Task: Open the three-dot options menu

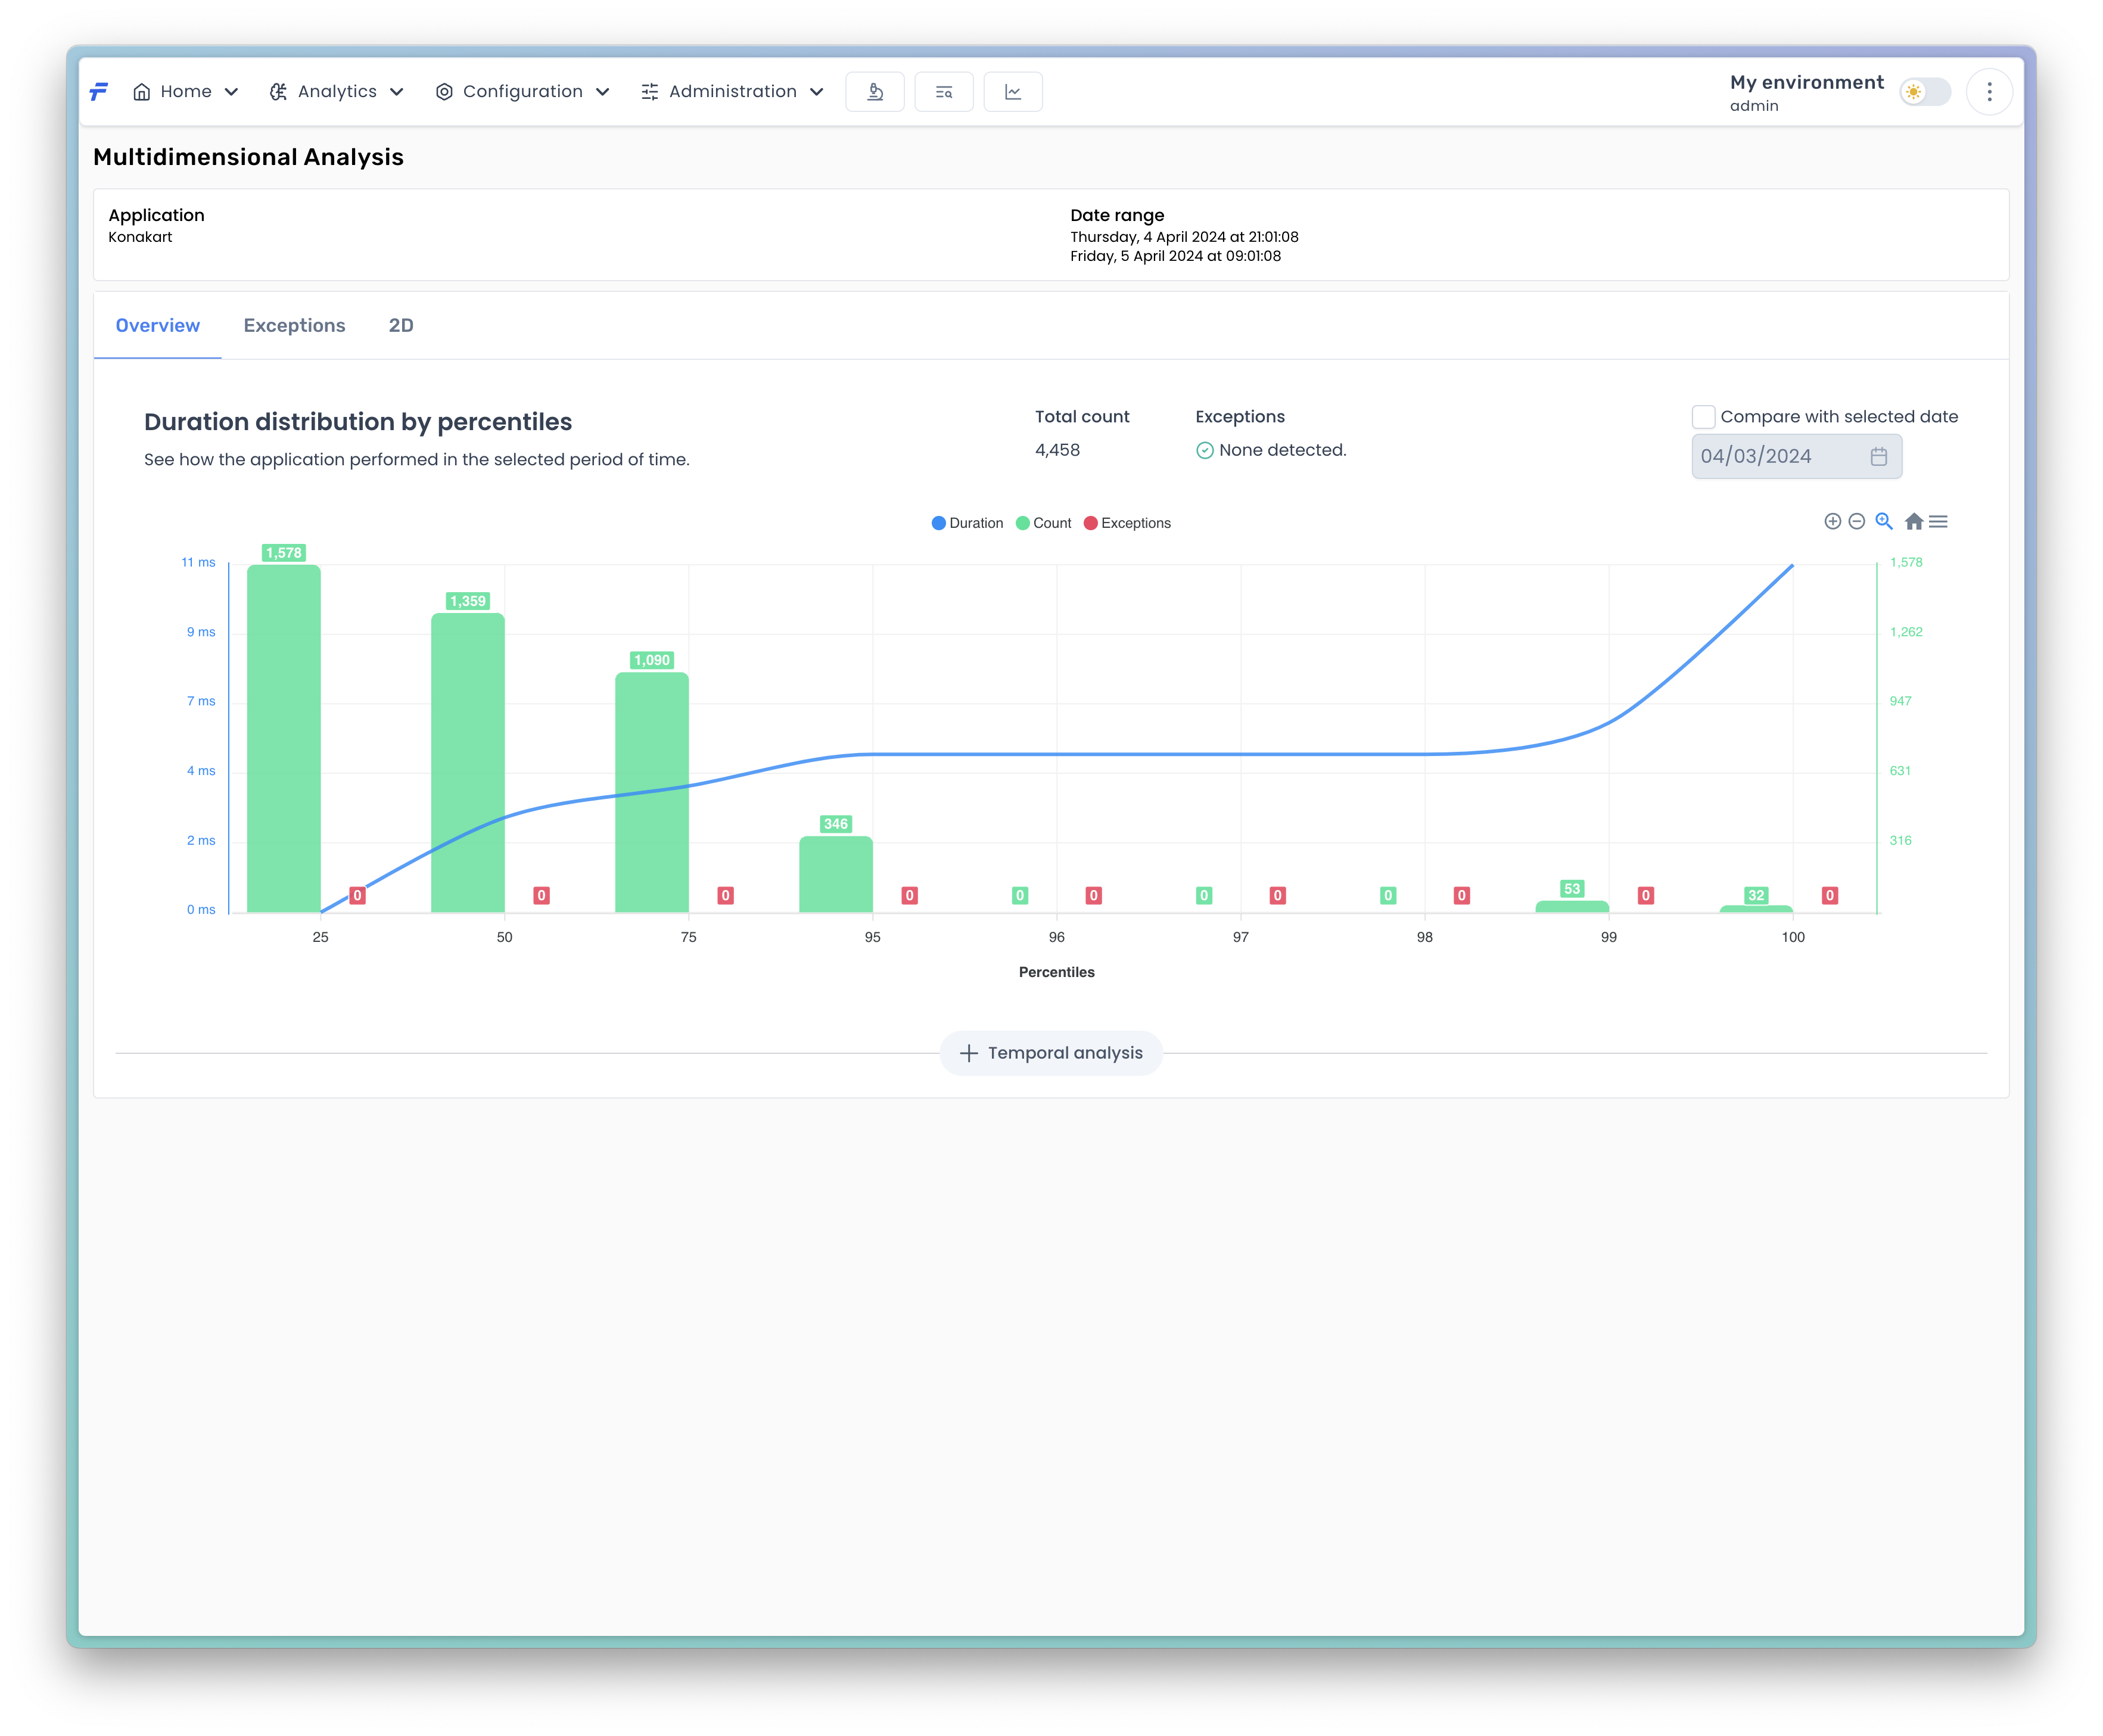Action: pyautogui.click(x=1989, y=92)
